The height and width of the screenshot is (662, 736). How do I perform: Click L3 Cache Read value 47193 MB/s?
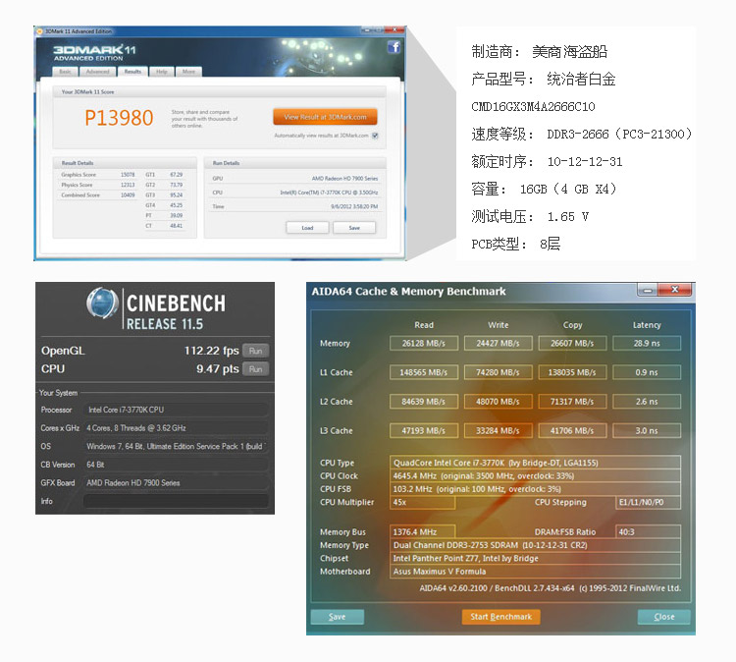(423, 431)
